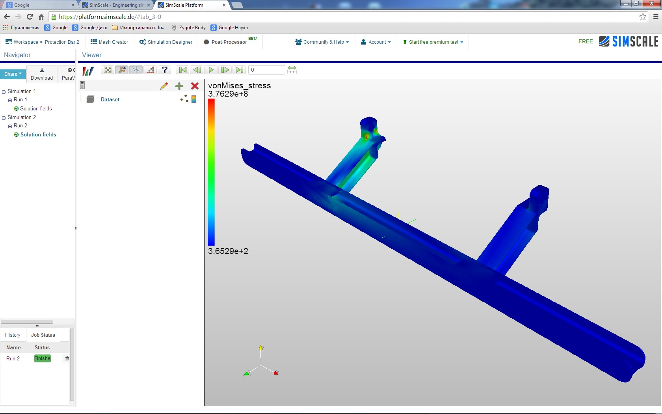662x414 pixels.
Task: Collapse Simulation 2 tree node
Action: click(x=4, y=118)
